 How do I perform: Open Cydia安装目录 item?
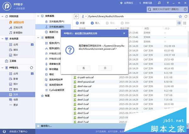pos(55,90)
